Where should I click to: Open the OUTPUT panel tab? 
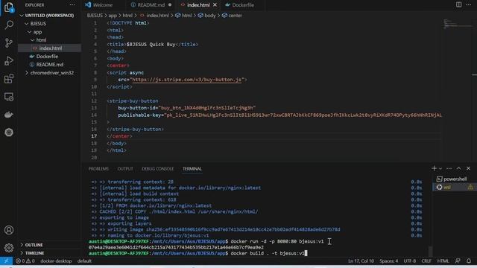click(x=125, y=169)
